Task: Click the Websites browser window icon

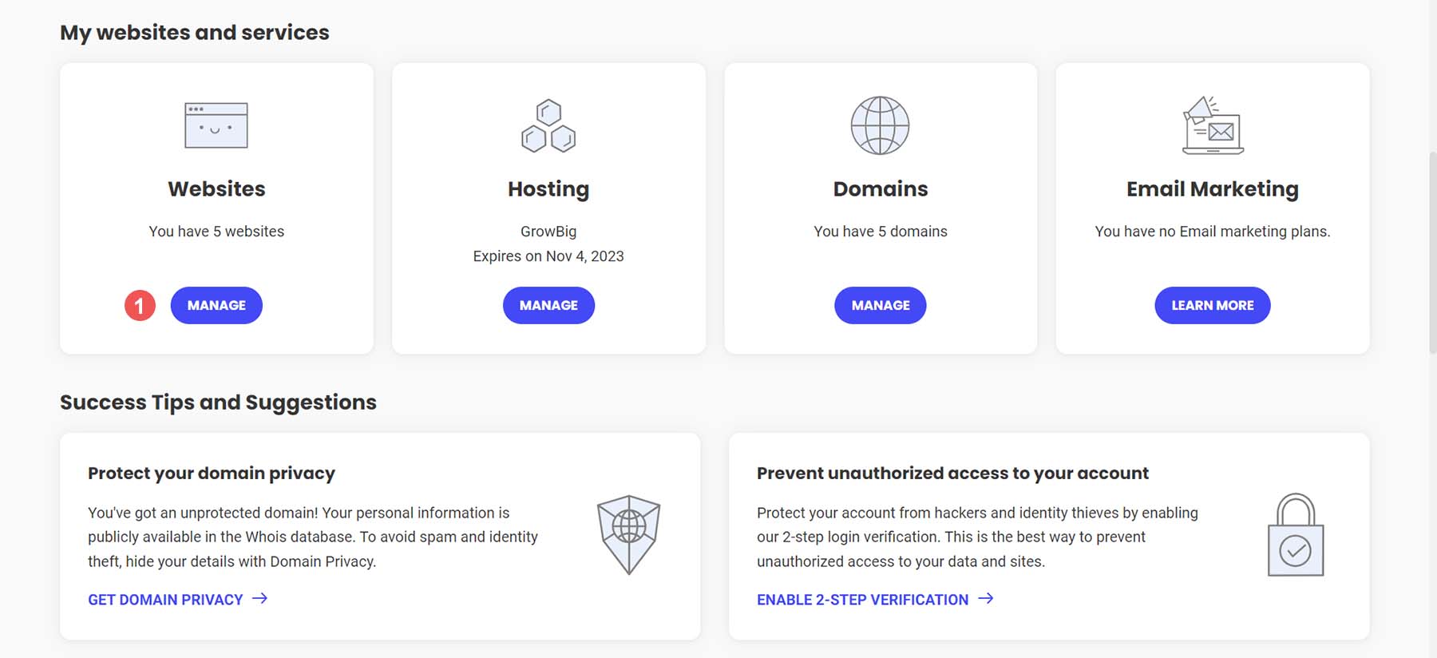Action: [216, 125]
